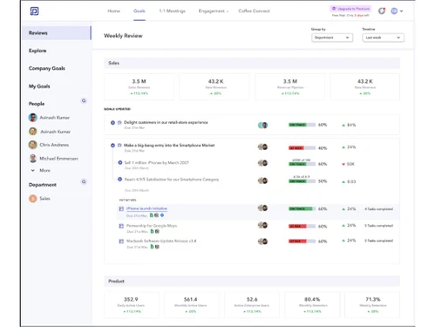Open the notifications icon in the header
The width and height of the screenshot is (436, 327).
382,11
